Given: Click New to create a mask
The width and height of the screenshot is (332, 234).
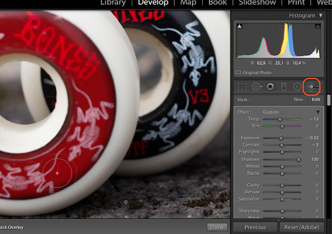Looking at the screenshot, I should click(298, 99).
